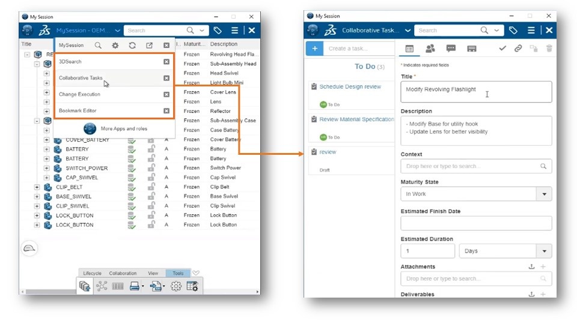Select Bookmark Editor in the app list
The width and height of the screenshot is (577, 324).
pos(78,110)
